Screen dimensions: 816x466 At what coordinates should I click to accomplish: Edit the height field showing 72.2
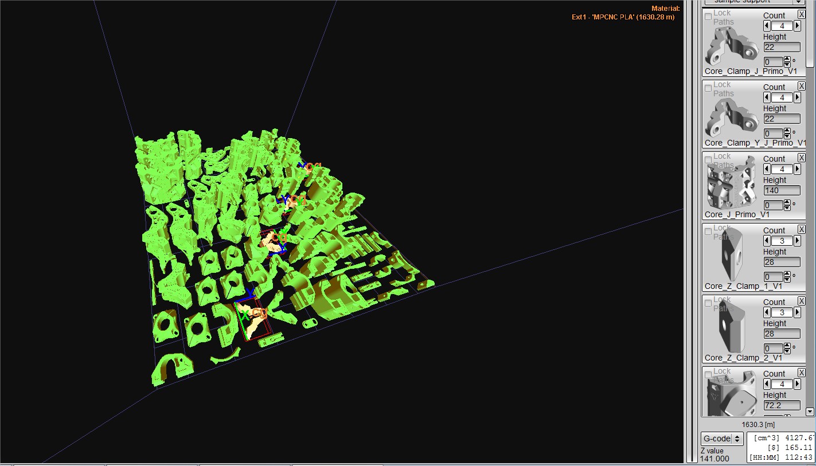pos(782,405)
